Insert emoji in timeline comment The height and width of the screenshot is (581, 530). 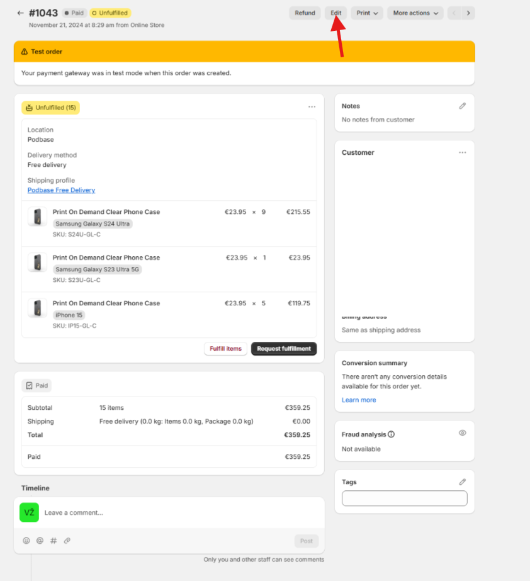pyautogui.click(x=26, y=541)
